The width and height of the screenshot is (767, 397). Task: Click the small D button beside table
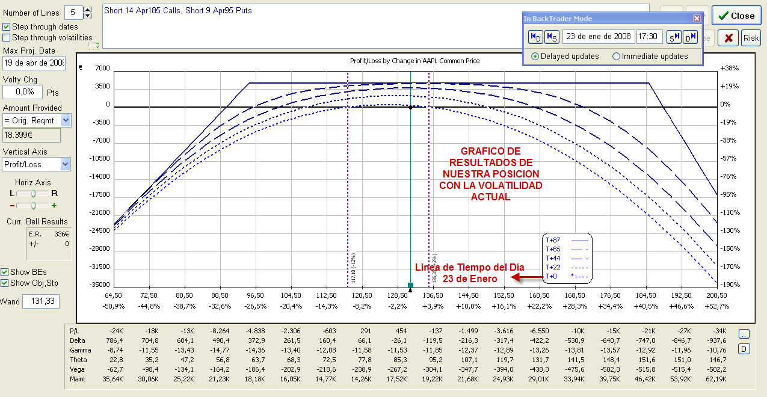[744, 348]
